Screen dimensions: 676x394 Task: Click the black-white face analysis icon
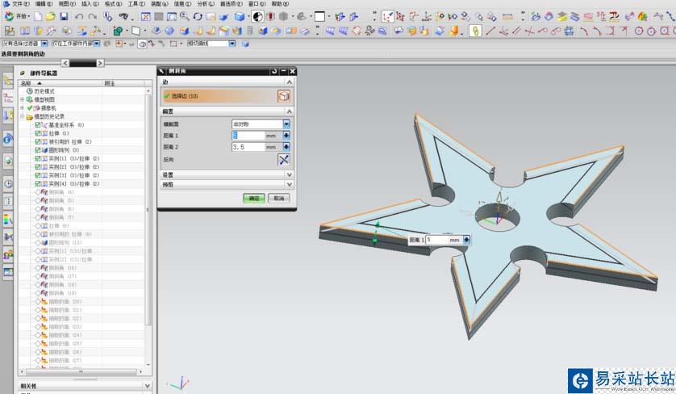[258, 16]
